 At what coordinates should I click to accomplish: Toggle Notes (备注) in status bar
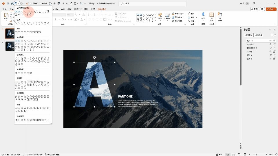[x=219, y=154]
